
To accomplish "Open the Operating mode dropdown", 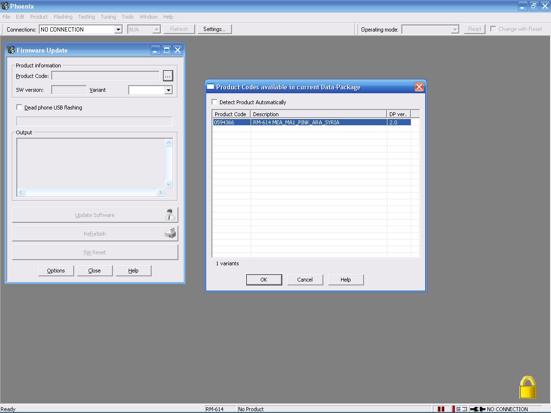I will [x=455, y=30].
